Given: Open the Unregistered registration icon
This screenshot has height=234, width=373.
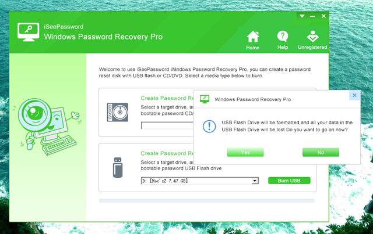Looking at the screenshot, I should tap(312, 38).
